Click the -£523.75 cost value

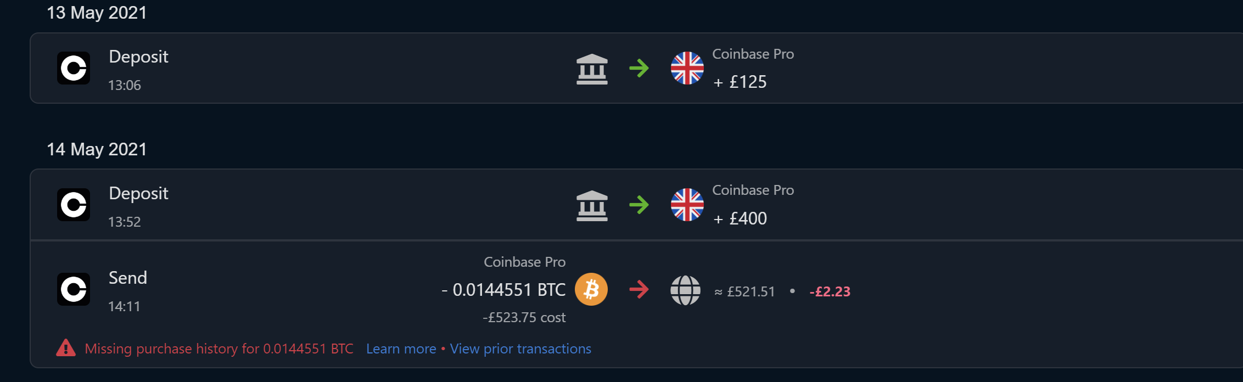click(524, 317)
